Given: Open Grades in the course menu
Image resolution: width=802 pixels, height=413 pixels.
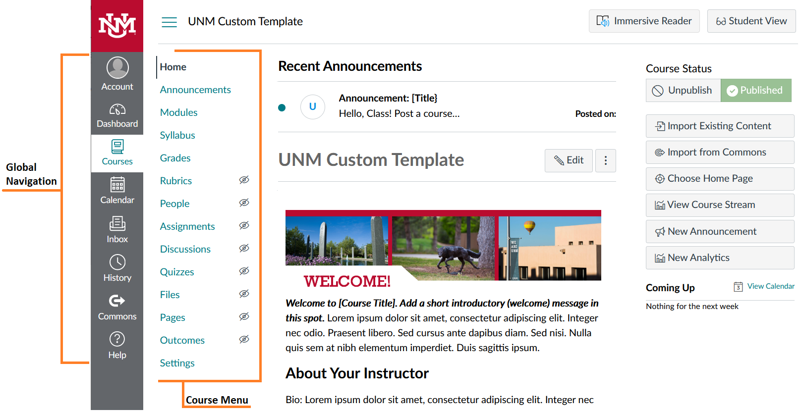Looking at the screenshot, I should tap(175, 158).
